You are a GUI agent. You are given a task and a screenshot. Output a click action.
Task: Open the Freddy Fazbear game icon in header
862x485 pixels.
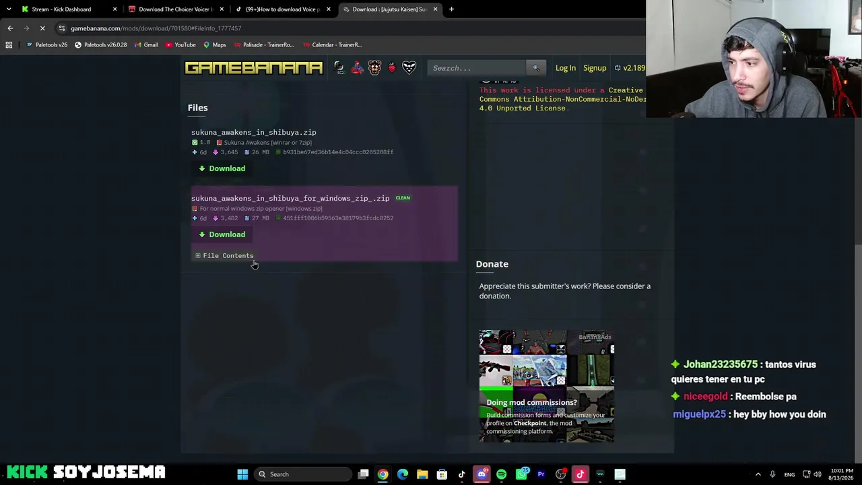point(374,67)
